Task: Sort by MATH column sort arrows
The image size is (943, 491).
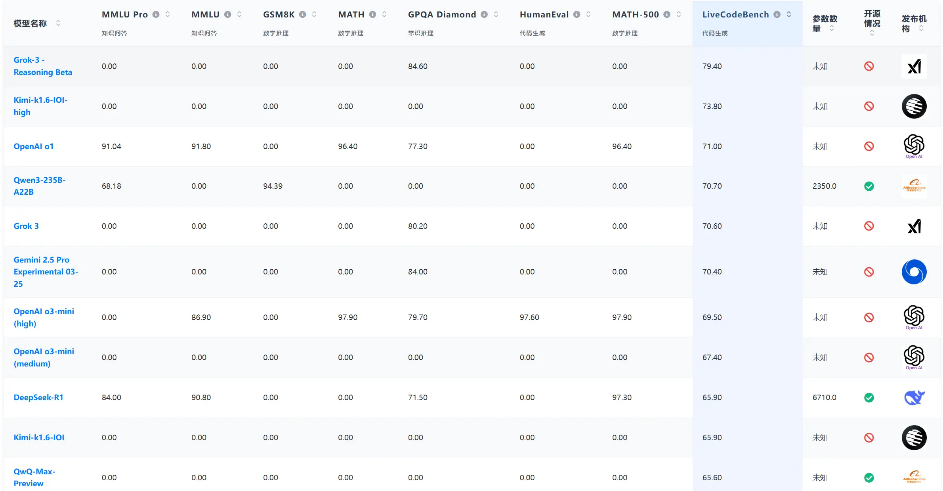Action: point(384,15)
